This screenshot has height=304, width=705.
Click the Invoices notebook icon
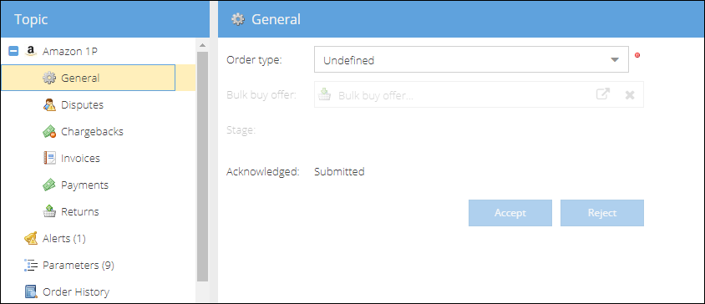(x=49, y=159)
